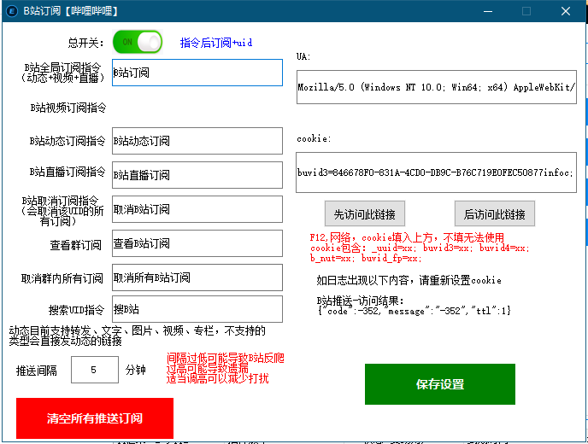Click the 查看B站订阅 input field

[197, 243]
